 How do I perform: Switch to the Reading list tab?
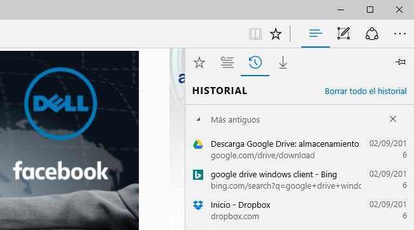pyautogui.click(x=227, y=63)
